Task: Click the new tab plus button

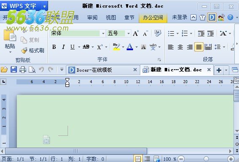Action: 219,70
